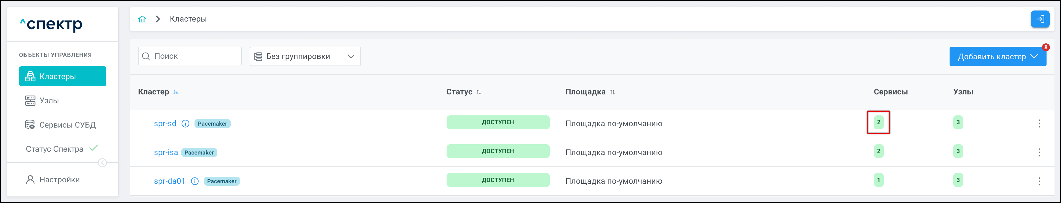Open the spr-isa cluster link
The width and height of the screenshot is (1061, 203).
[x=166, y=152]
